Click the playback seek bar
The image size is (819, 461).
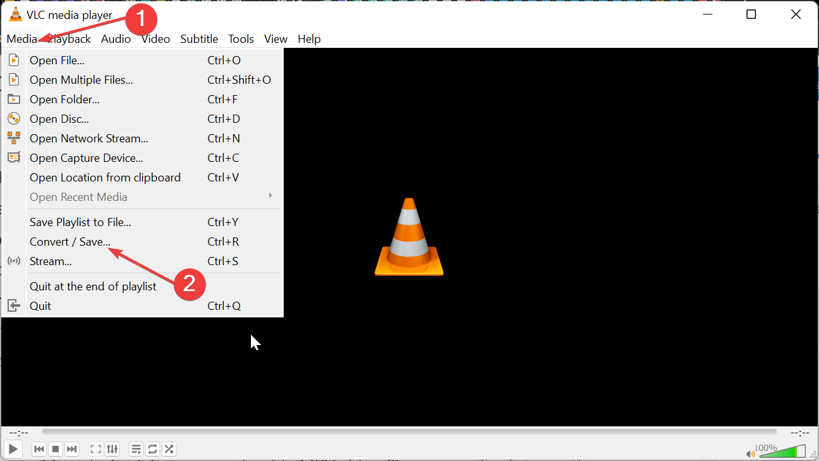point(409,432)
